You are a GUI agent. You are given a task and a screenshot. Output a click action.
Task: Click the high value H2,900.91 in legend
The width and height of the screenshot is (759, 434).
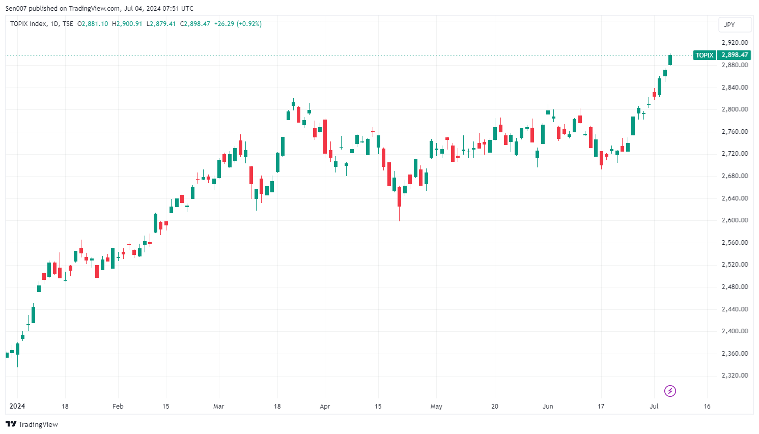tap(127, 24)
